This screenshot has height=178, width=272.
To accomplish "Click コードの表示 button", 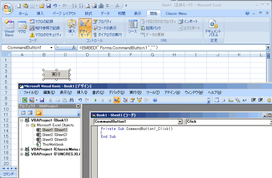I will pyautogui.click(x=104, y=28).
